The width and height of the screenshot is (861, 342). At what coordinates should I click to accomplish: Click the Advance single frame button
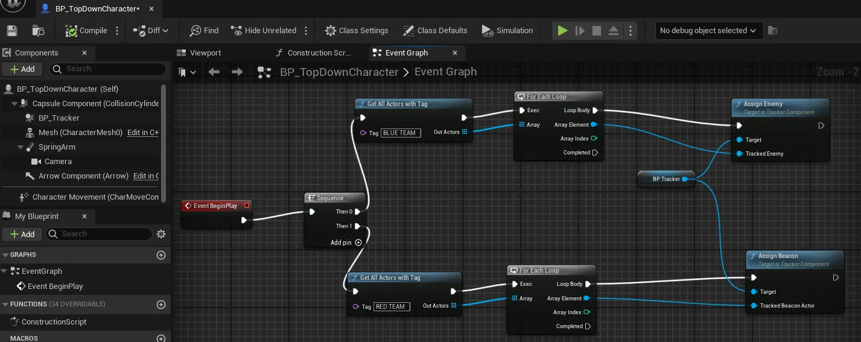pyautogui.click(x=580, y=31)
